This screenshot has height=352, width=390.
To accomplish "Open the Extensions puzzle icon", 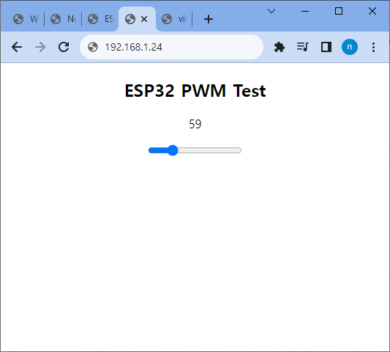I will pos(280,47).
